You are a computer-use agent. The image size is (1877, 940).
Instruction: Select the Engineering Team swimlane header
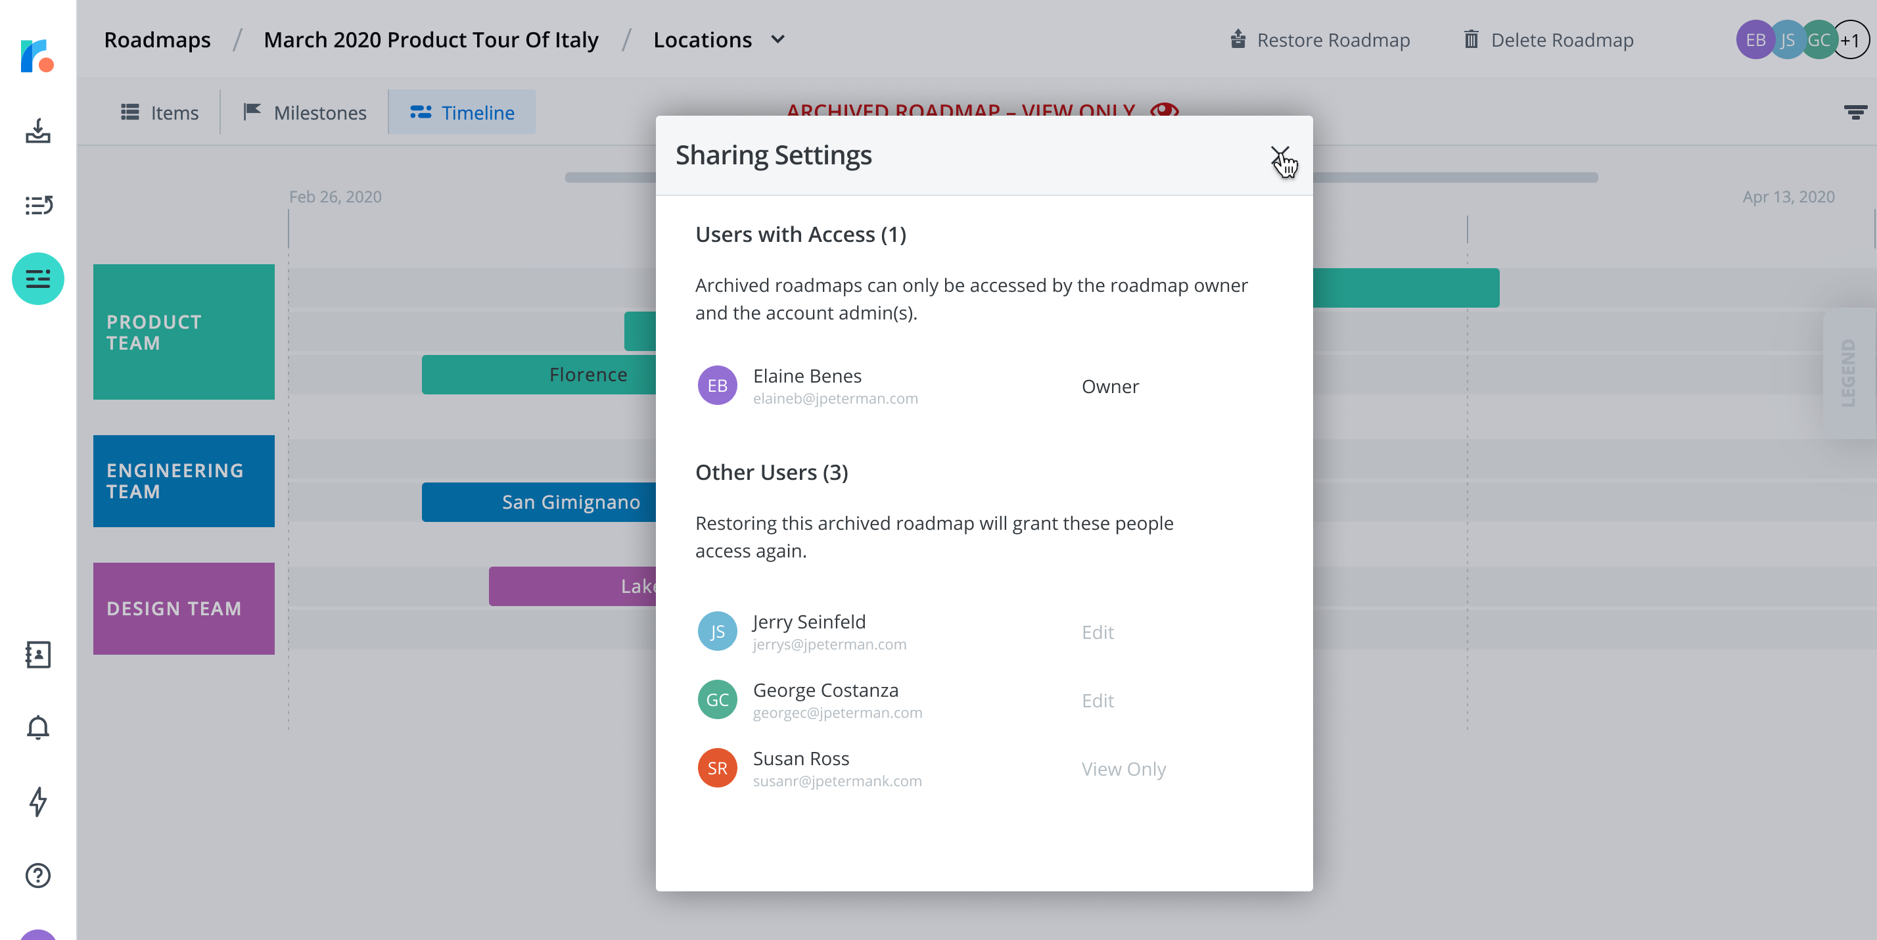[x=183, y=481]
